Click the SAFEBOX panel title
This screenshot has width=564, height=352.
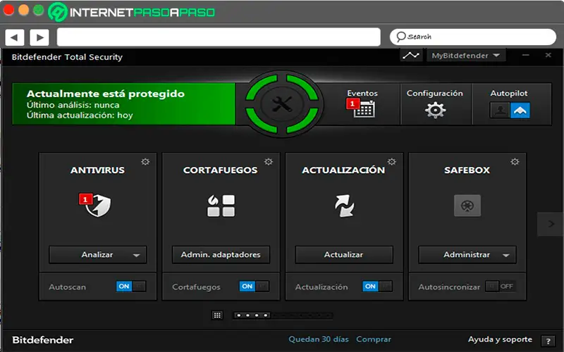pyautogui.click(x=467, y=170)
